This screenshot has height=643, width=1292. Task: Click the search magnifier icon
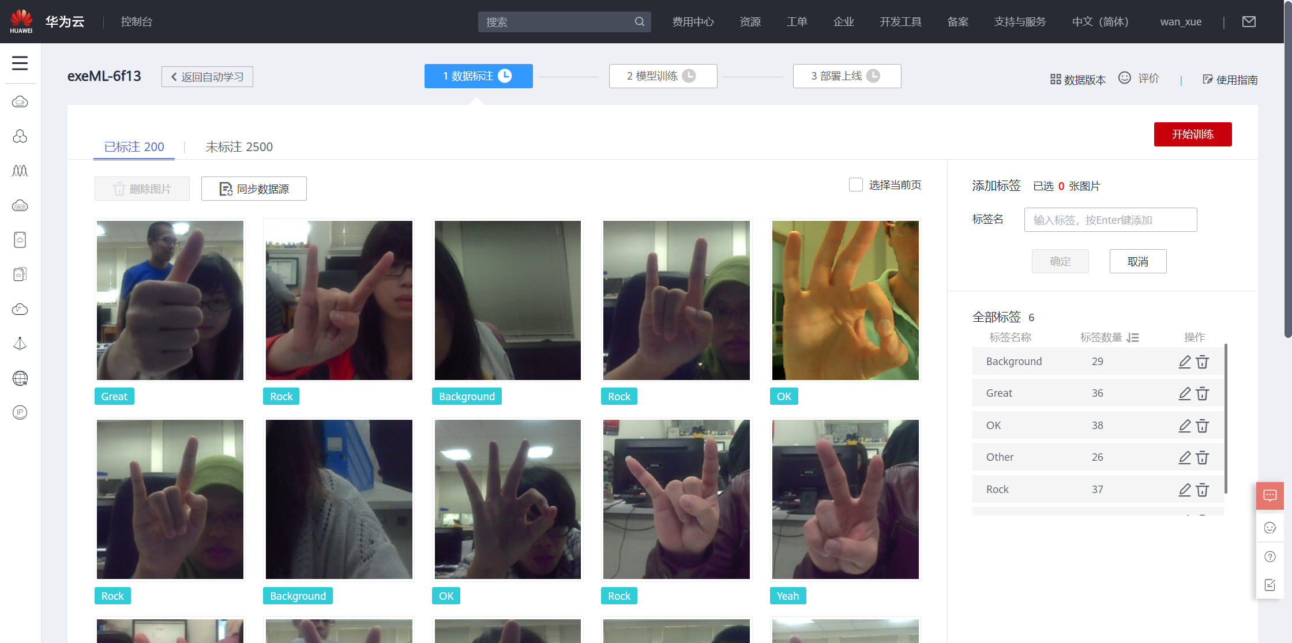pyautogui.click(x=639, y=22)
